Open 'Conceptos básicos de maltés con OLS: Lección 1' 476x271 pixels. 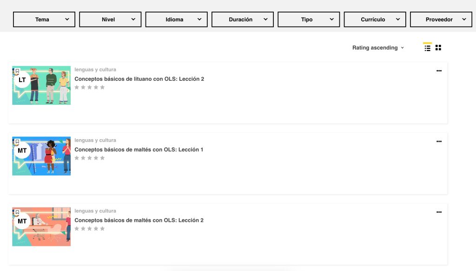[x=139, y=149]
